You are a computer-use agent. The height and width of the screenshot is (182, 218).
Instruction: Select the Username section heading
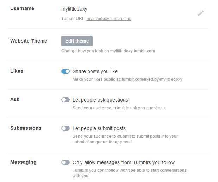pyautogui.click(x=22, y=8)
